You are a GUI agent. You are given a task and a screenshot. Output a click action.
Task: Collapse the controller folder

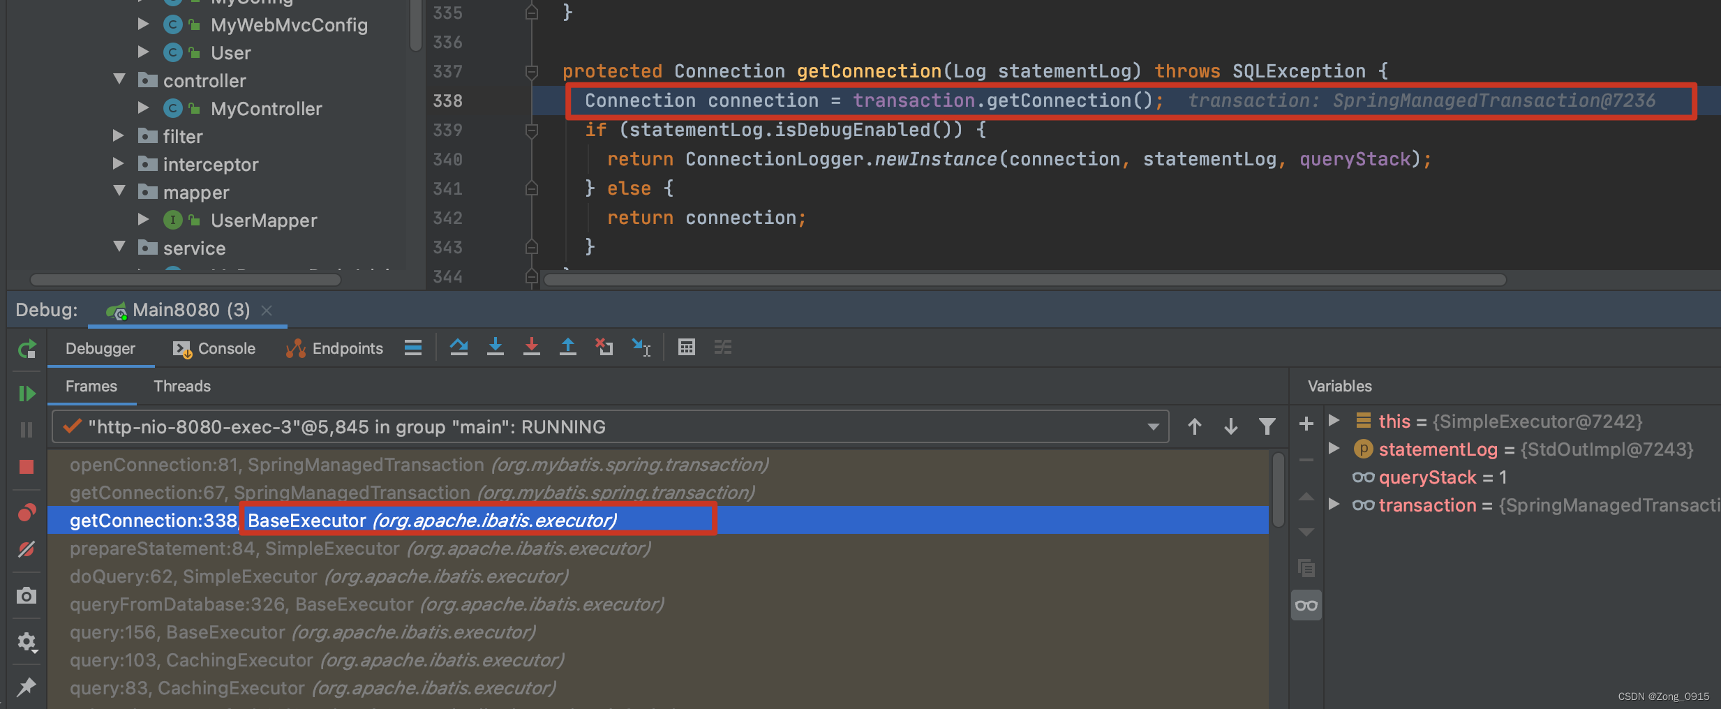click(x=119, y=80)
